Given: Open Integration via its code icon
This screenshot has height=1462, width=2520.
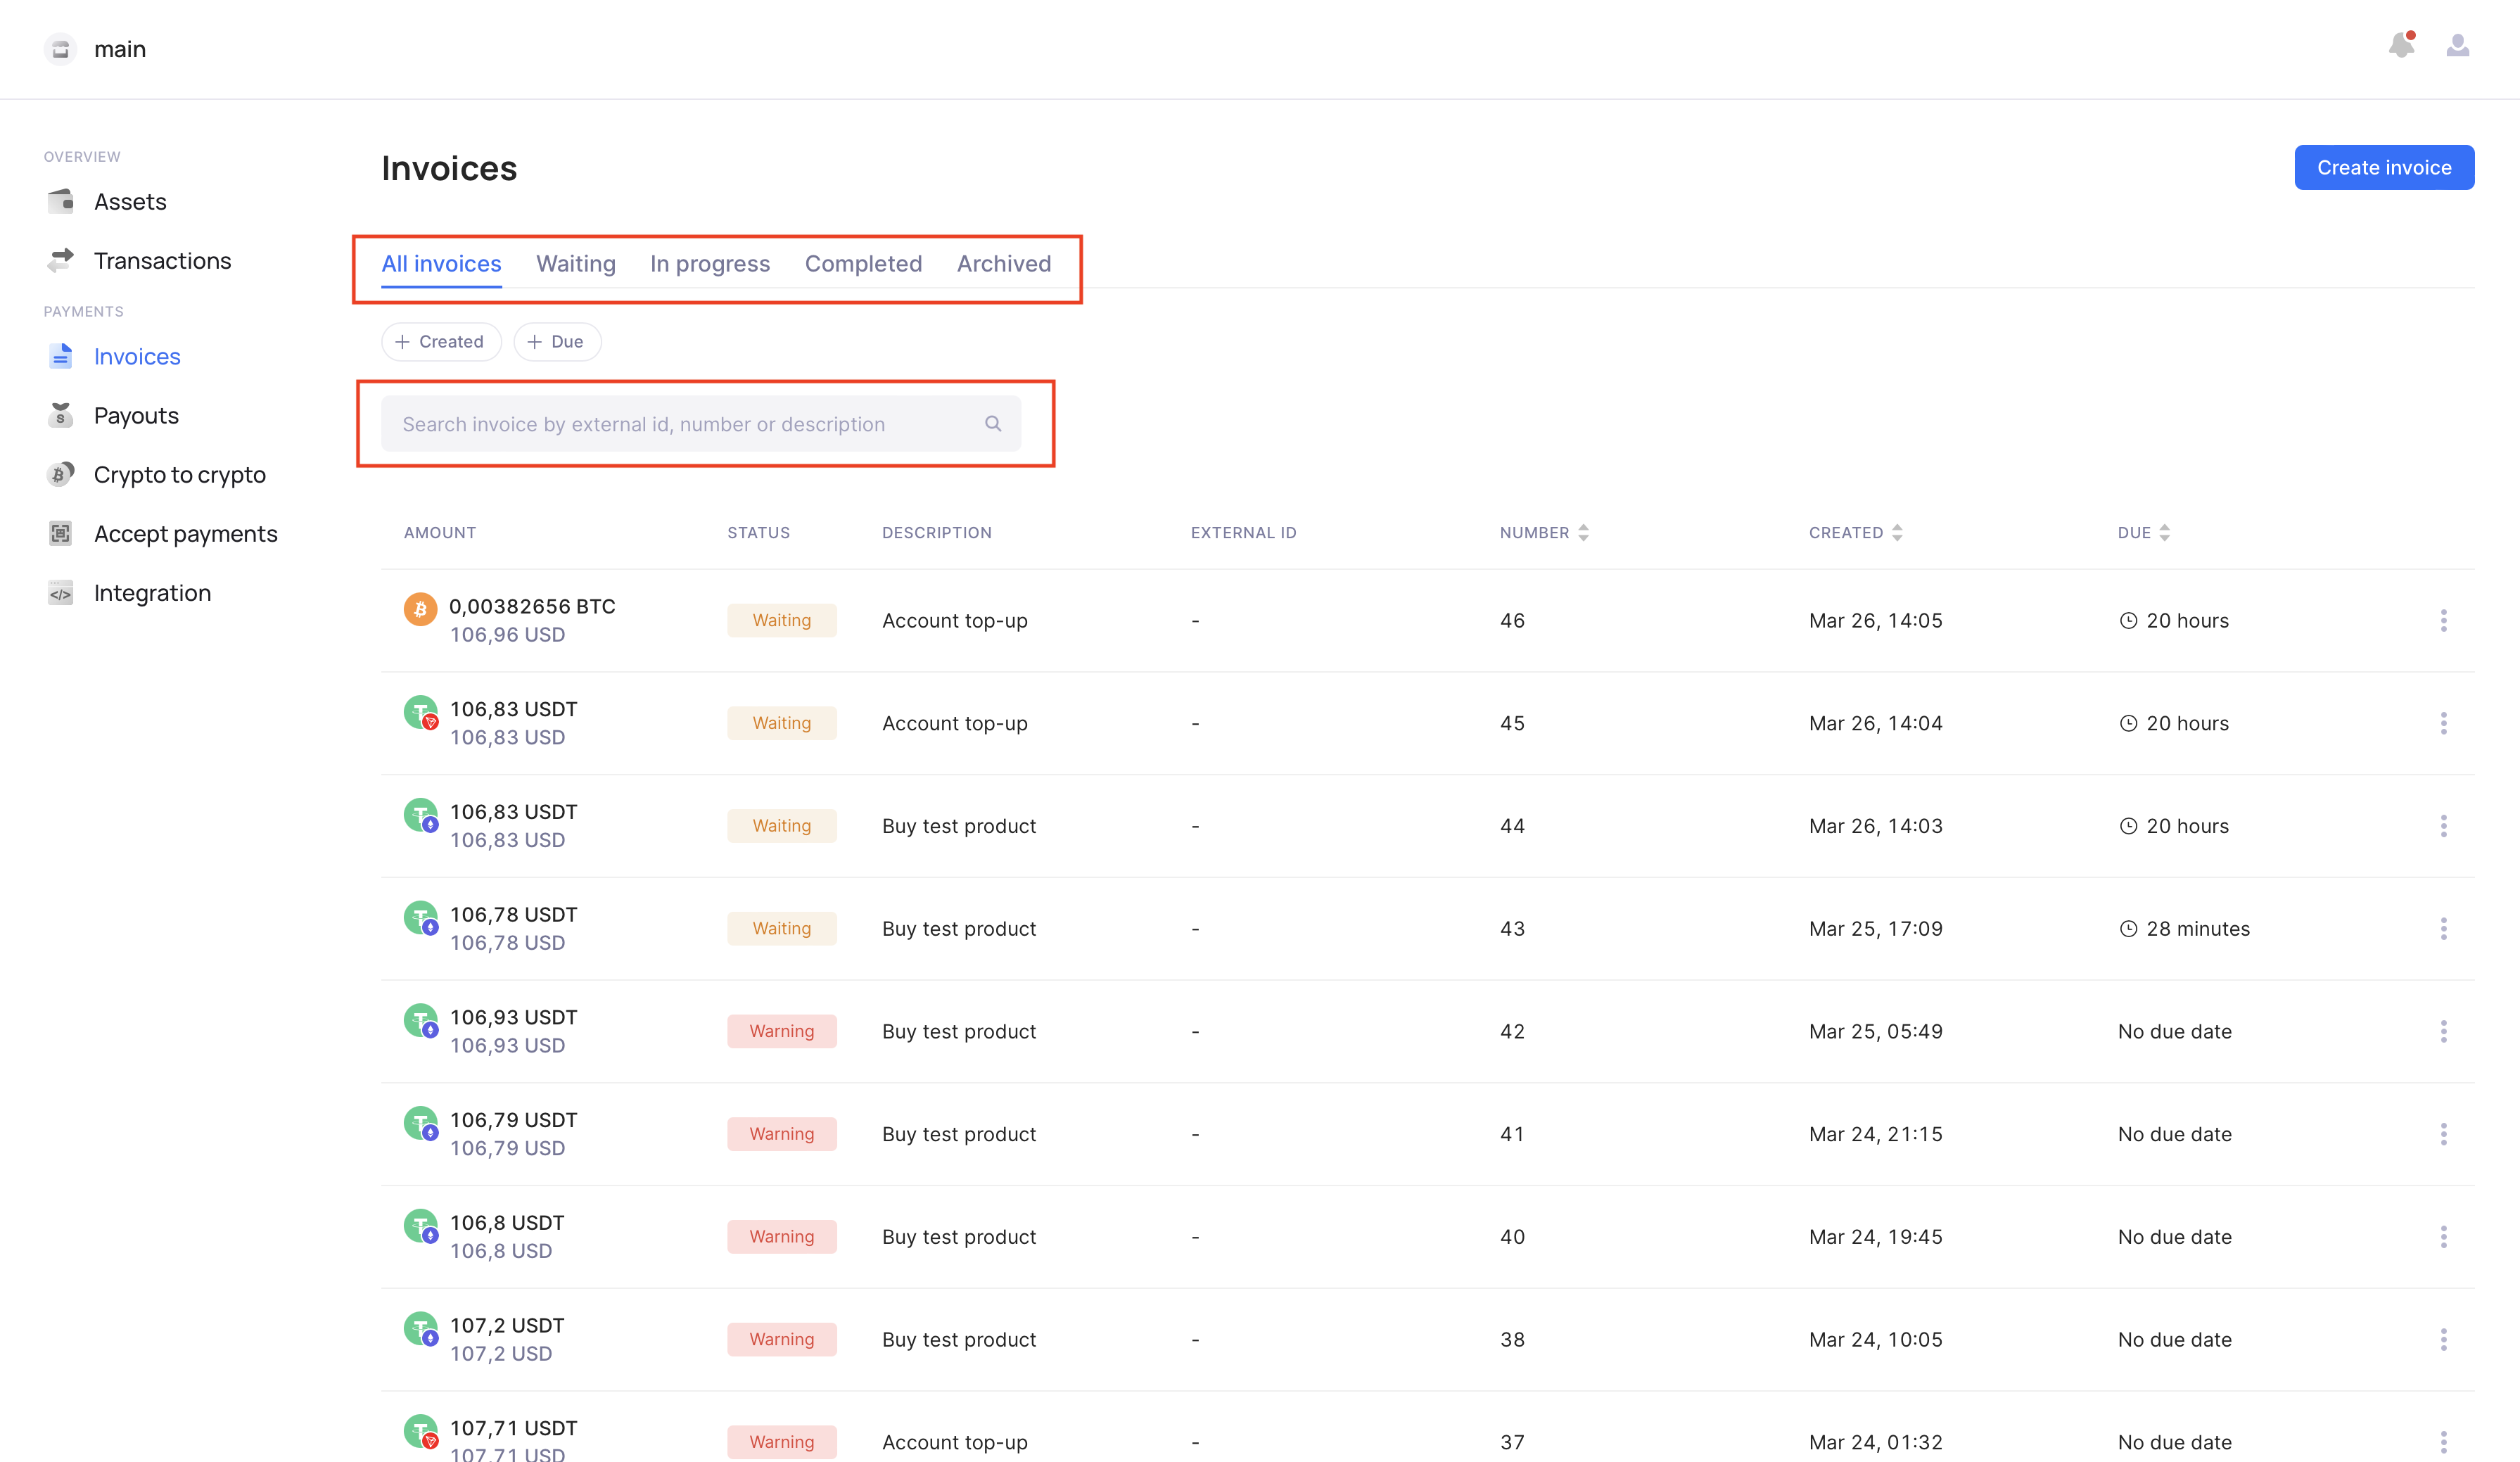Looking at the screenshot, I should (x=61, y=593).
